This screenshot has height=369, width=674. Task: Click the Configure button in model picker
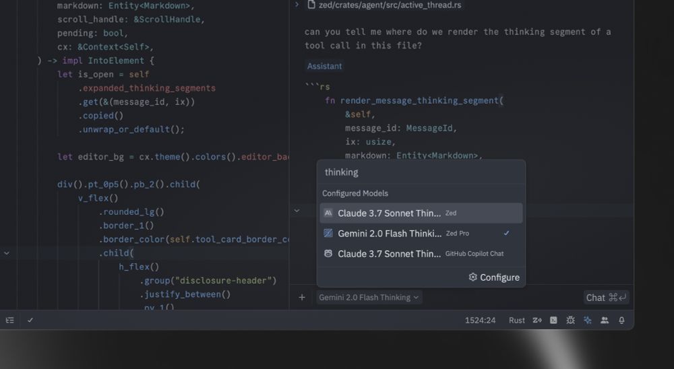pos(494,277)
